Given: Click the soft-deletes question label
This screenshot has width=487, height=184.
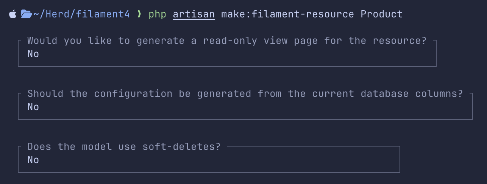Looking at the screenshot, I should point(124,147).
